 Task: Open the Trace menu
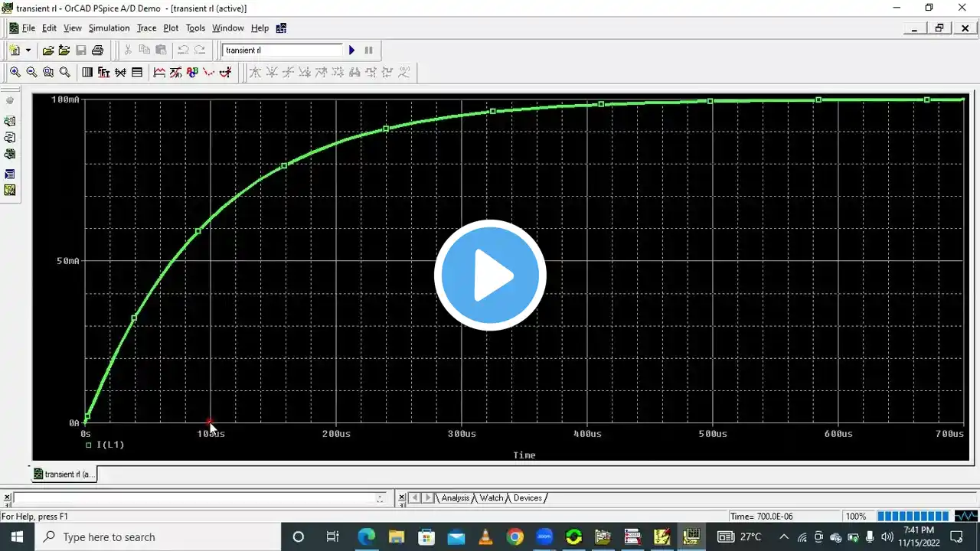click(x=146, y=28)
